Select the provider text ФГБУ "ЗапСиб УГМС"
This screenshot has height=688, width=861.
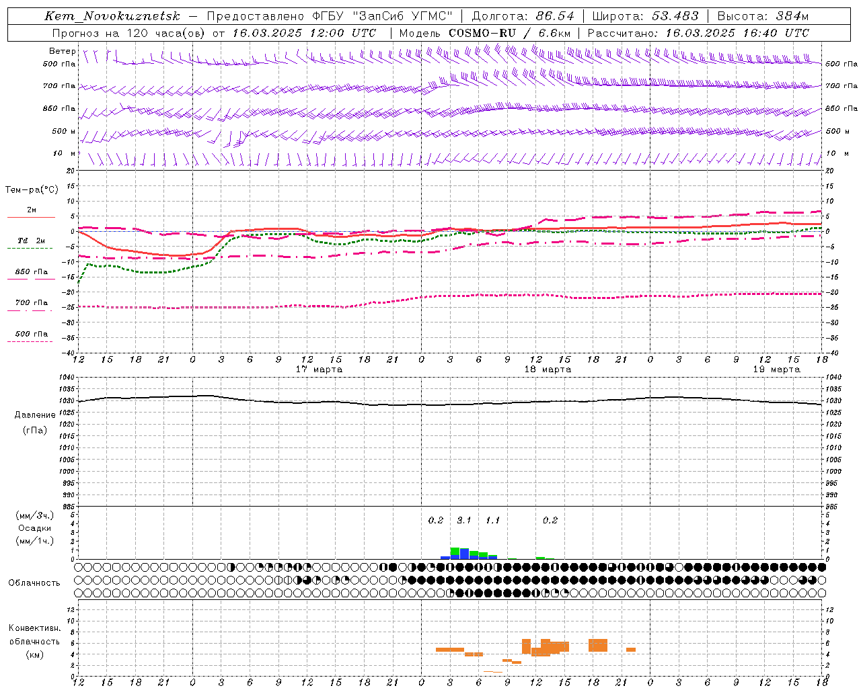pos(383,16)
